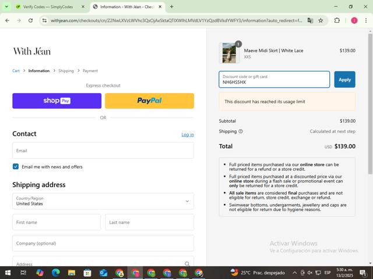
Task: Click the muted volume tray icon
Action: click(310, 273)
